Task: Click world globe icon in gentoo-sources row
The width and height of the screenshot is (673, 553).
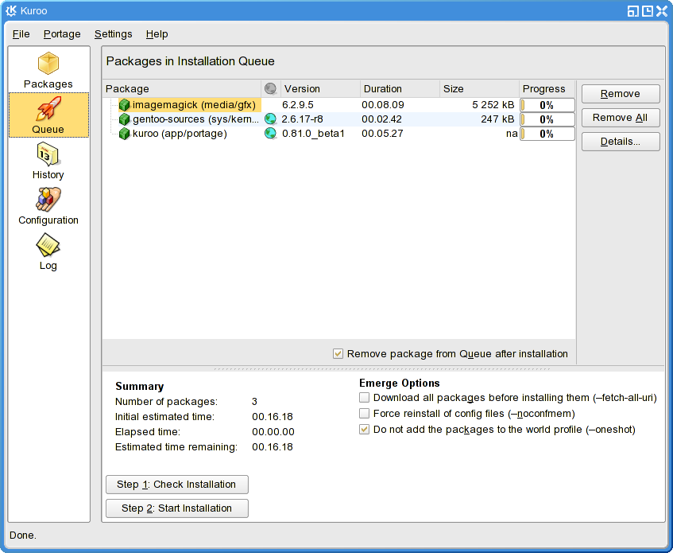Action: click(x=270, y=119)
